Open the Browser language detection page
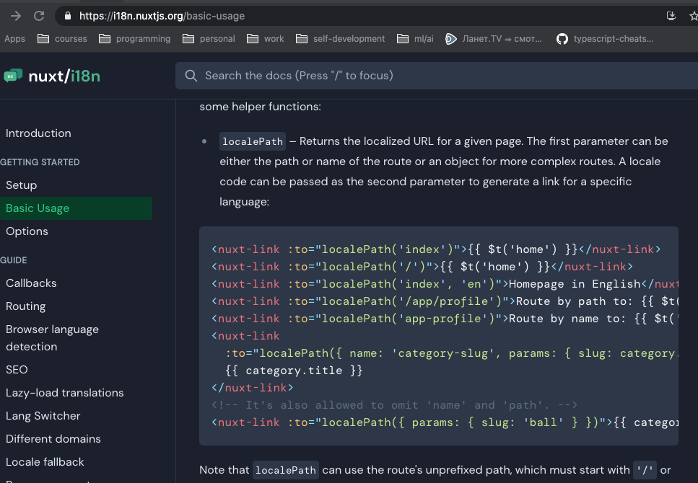Viewport: 698px width, 483px height. (52, 337)
